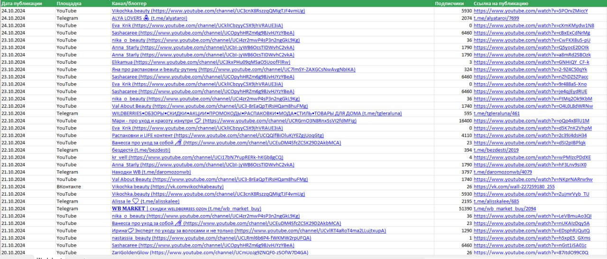Open publication link t.me/bezdesti/2019
607x259 pixels.
tap(496, 150)
